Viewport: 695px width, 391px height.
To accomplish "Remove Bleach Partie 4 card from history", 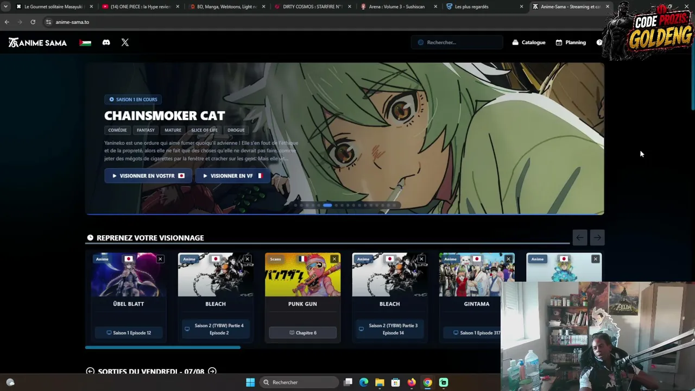I will [x=247, y=259].
